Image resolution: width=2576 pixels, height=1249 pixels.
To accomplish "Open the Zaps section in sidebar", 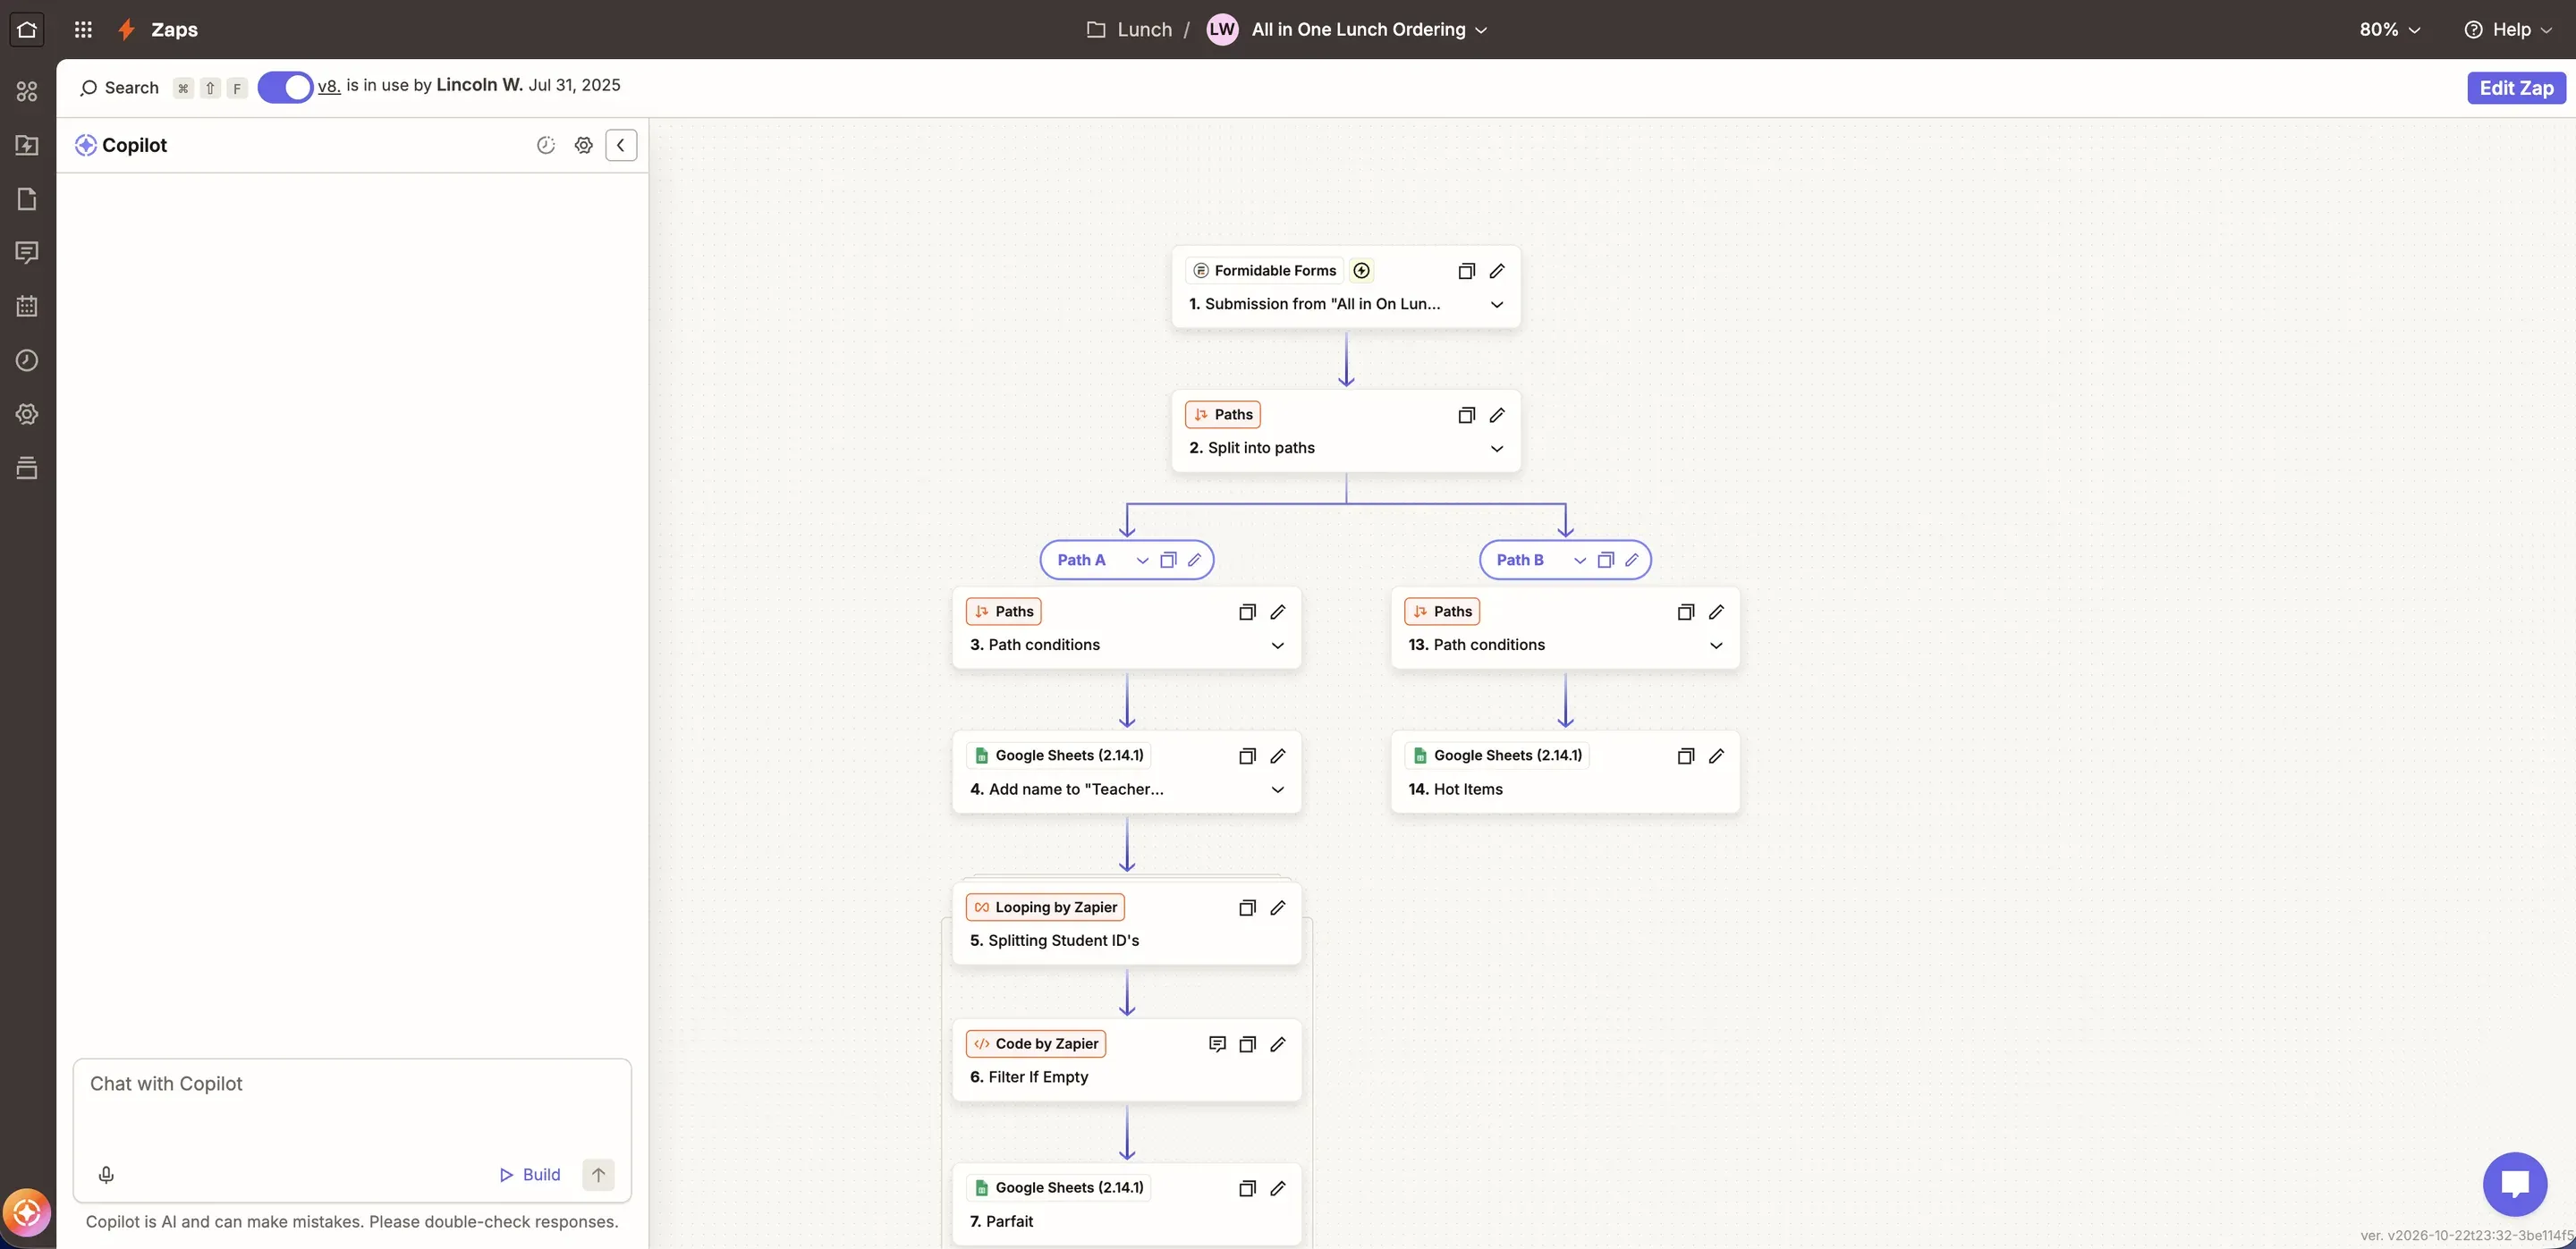I will 27,145.
